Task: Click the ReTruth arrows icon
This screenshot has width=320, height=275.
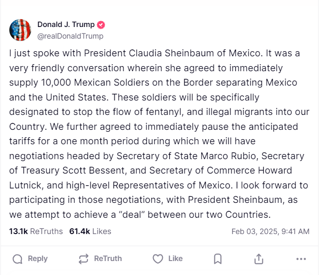Action: pyautogui.click(x=84, y=259)
